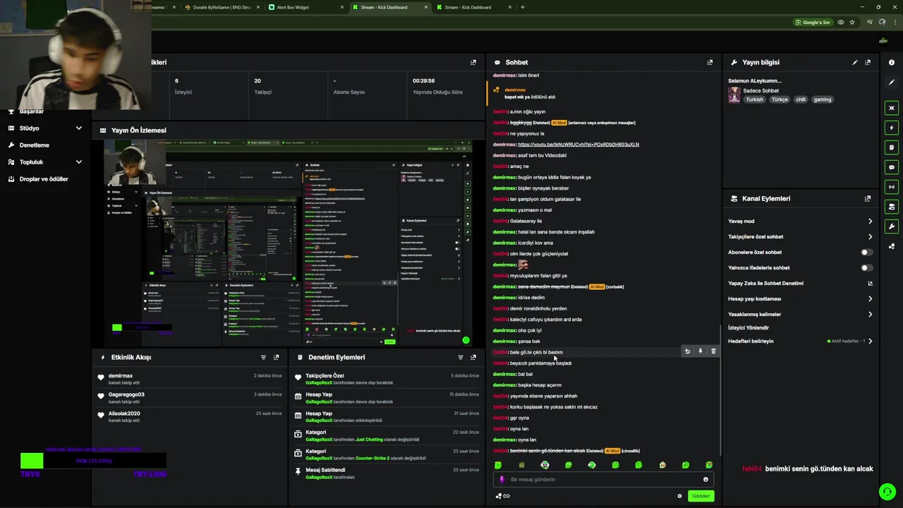Toggle the stream preview widget icon in sidebar
Image resolution: width=903 pixels, height=508 pixels.
pyautogui.click(x=892, y=108)
